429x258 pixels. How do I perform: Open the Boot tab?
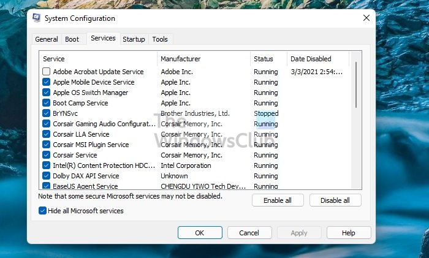click(x=72, y=39)
